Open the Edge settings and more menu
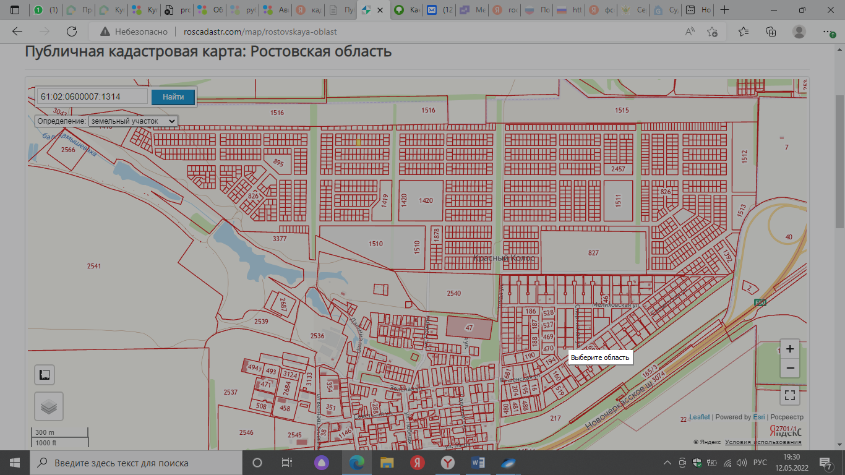This screenshot has height=475, width=845. tap(826, 32)
